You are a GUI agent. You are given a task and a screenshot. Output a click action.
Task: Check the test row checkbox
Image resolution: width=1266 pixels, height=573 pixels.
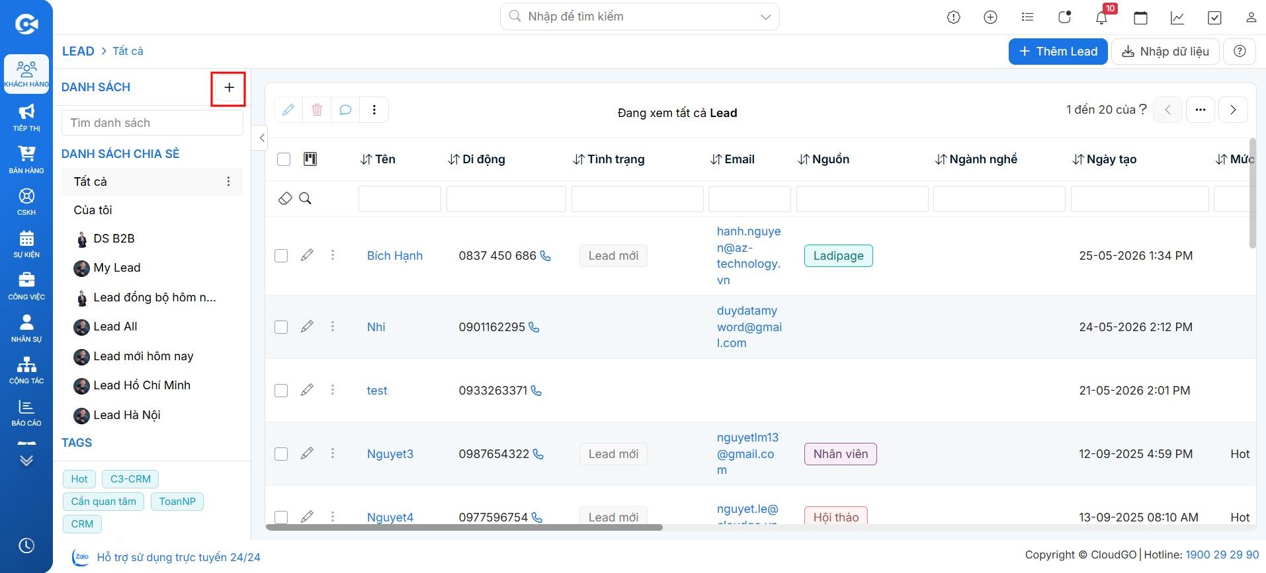point(281,391)
